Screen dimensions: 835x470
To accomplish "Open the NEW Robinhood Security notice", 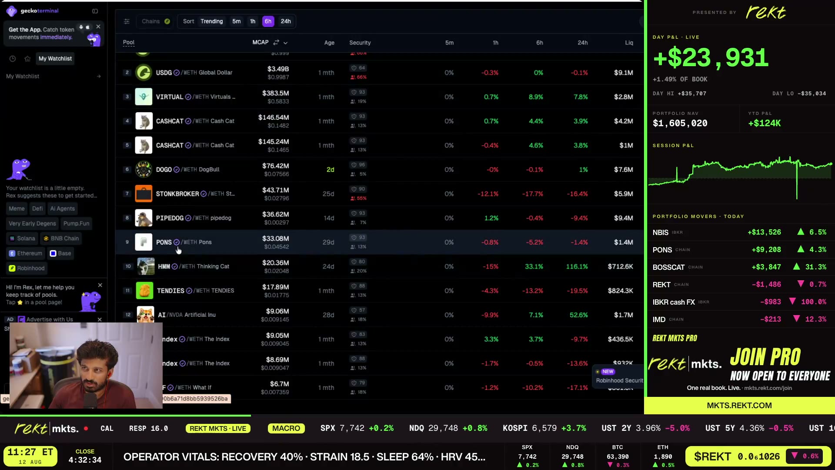I will [x=618, y=376].
